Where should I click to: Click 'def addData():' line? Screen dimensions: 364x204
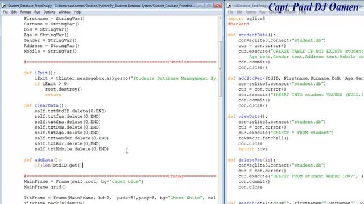click(x=42, y=160)
